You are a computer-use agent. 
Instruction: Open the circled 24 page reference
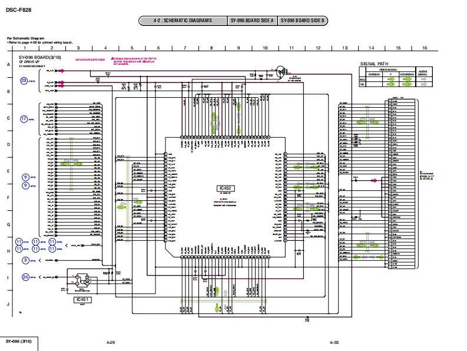coord(25,276)
